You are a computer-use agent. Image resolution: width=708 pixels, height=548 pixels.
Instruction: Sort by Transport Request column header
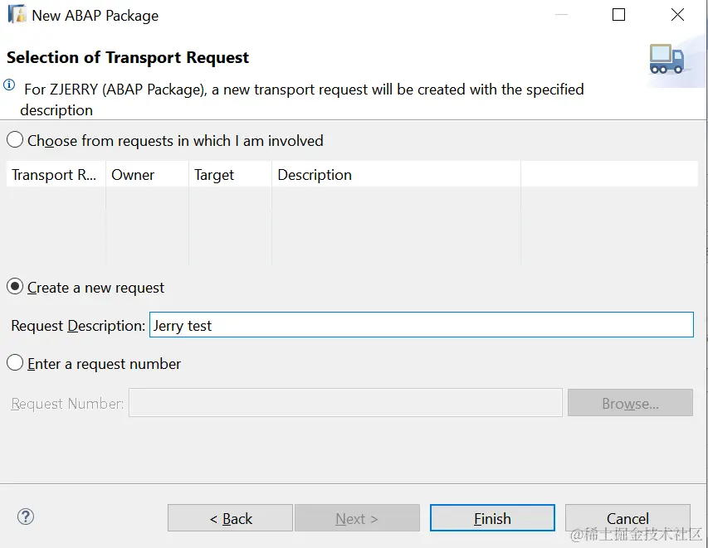[55, 175]
